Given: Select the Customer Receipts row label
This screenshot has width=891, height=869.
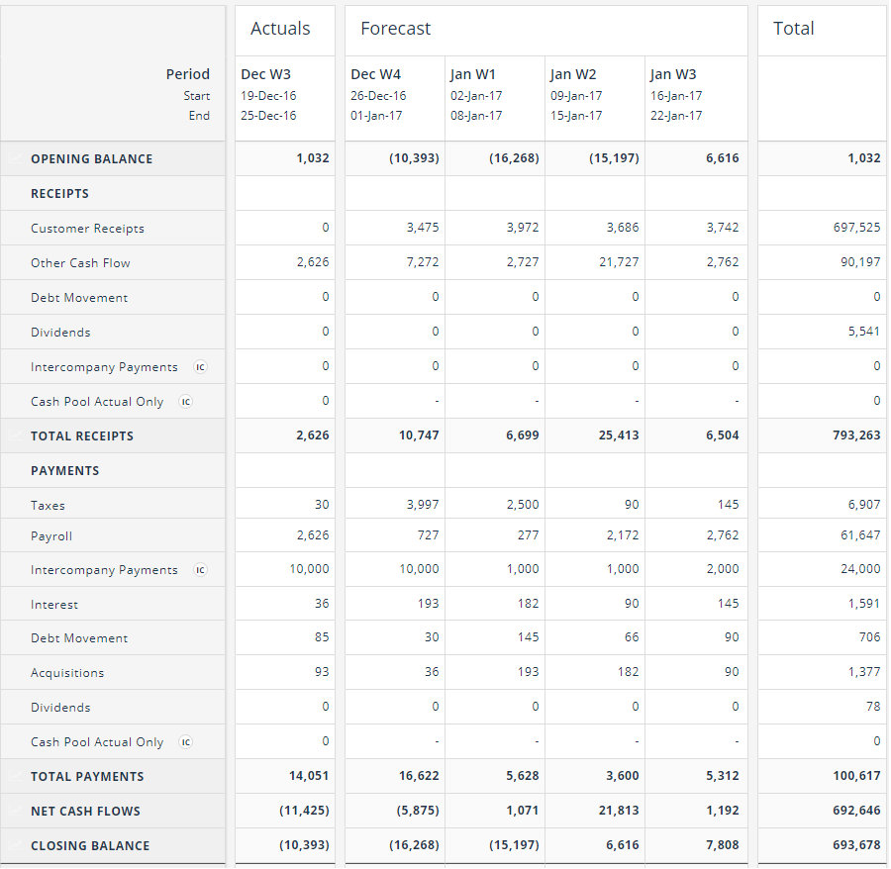Looking at the screenshot, I should click(x=87, y=229).
